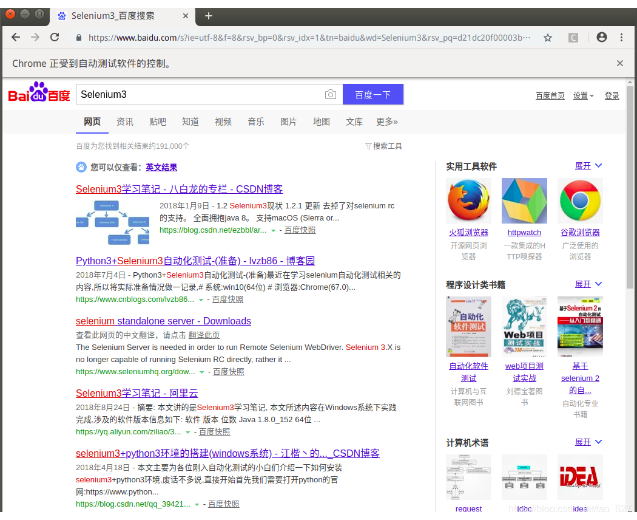Click the browser forward arrow
The height and width of the screenshot is (520, 637).
pos(35,38)
